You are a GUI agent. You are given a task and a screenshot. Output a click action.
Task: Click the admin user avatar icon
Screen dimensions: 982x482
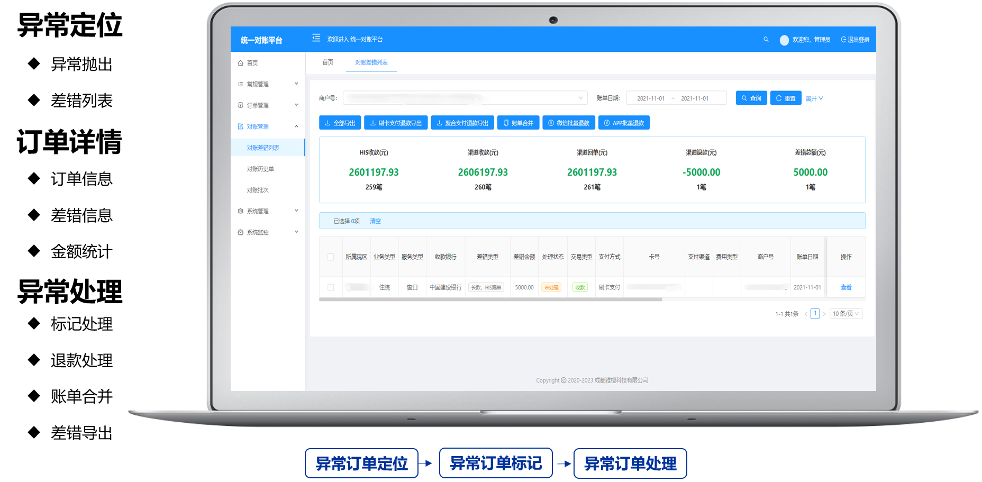point(784,40)
